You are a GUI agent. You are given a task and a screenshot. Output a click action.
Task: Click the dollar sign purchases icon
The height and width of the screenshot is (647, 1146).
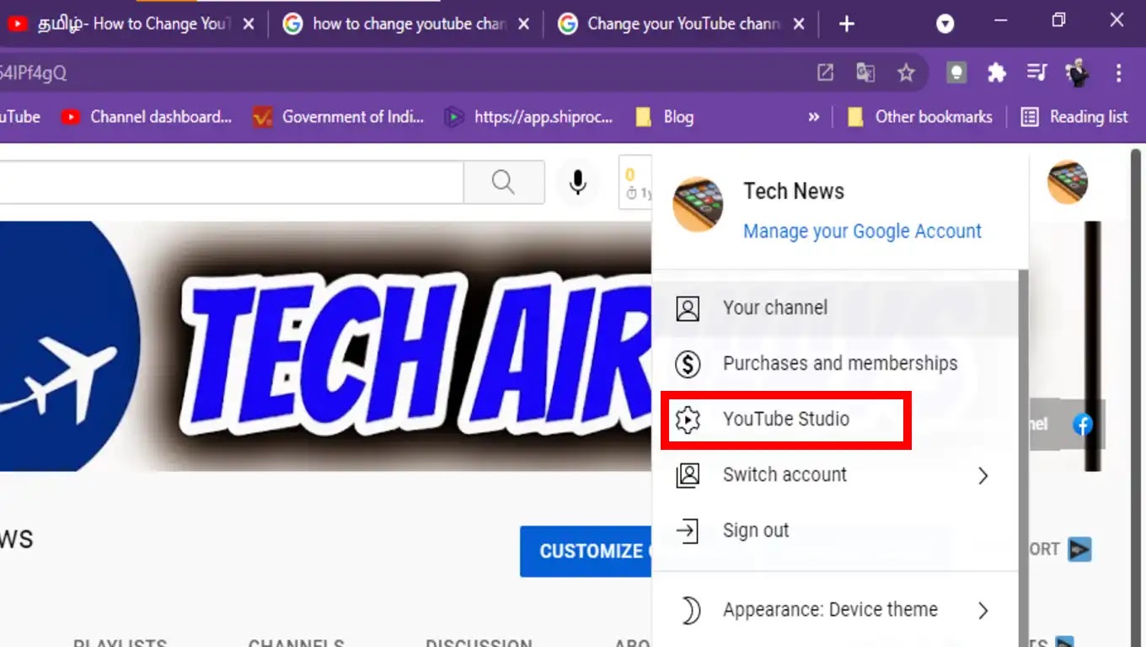(x=688, y=364)
